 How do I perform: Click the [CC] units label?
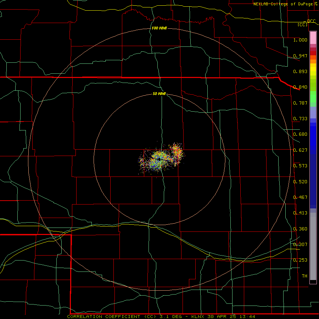pos(303,24)
